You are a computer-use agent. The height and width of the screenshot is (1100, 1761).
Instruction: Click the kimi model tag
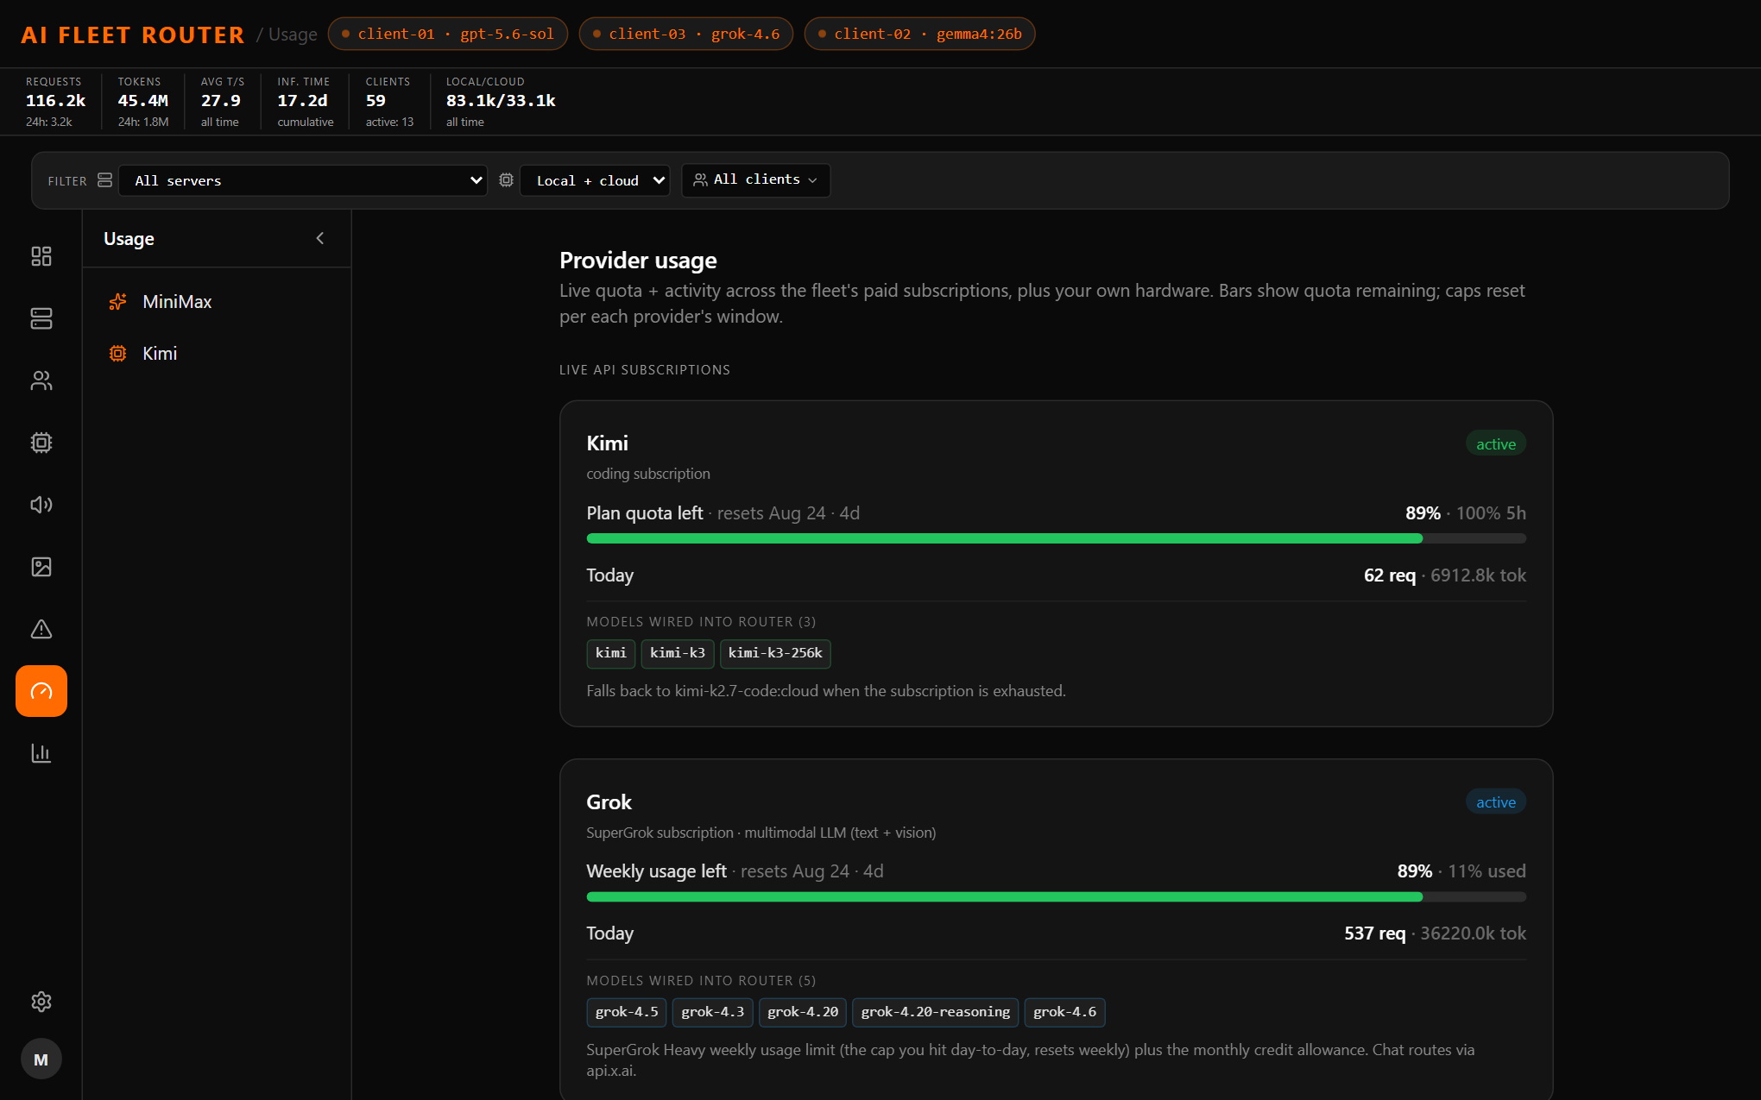[611, 653]
